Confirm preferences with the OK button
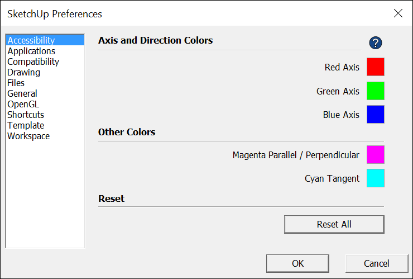 (x=297, y=263)
